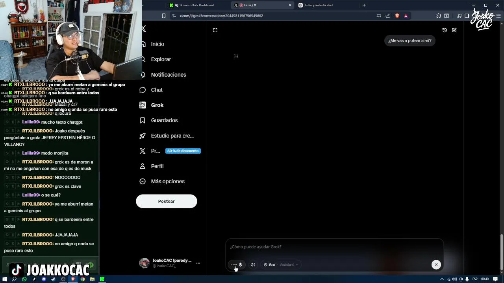Image resolution: width=504 pixels, height=283 pixels.
Task: Click the Postear button
Action: [166, 201]
